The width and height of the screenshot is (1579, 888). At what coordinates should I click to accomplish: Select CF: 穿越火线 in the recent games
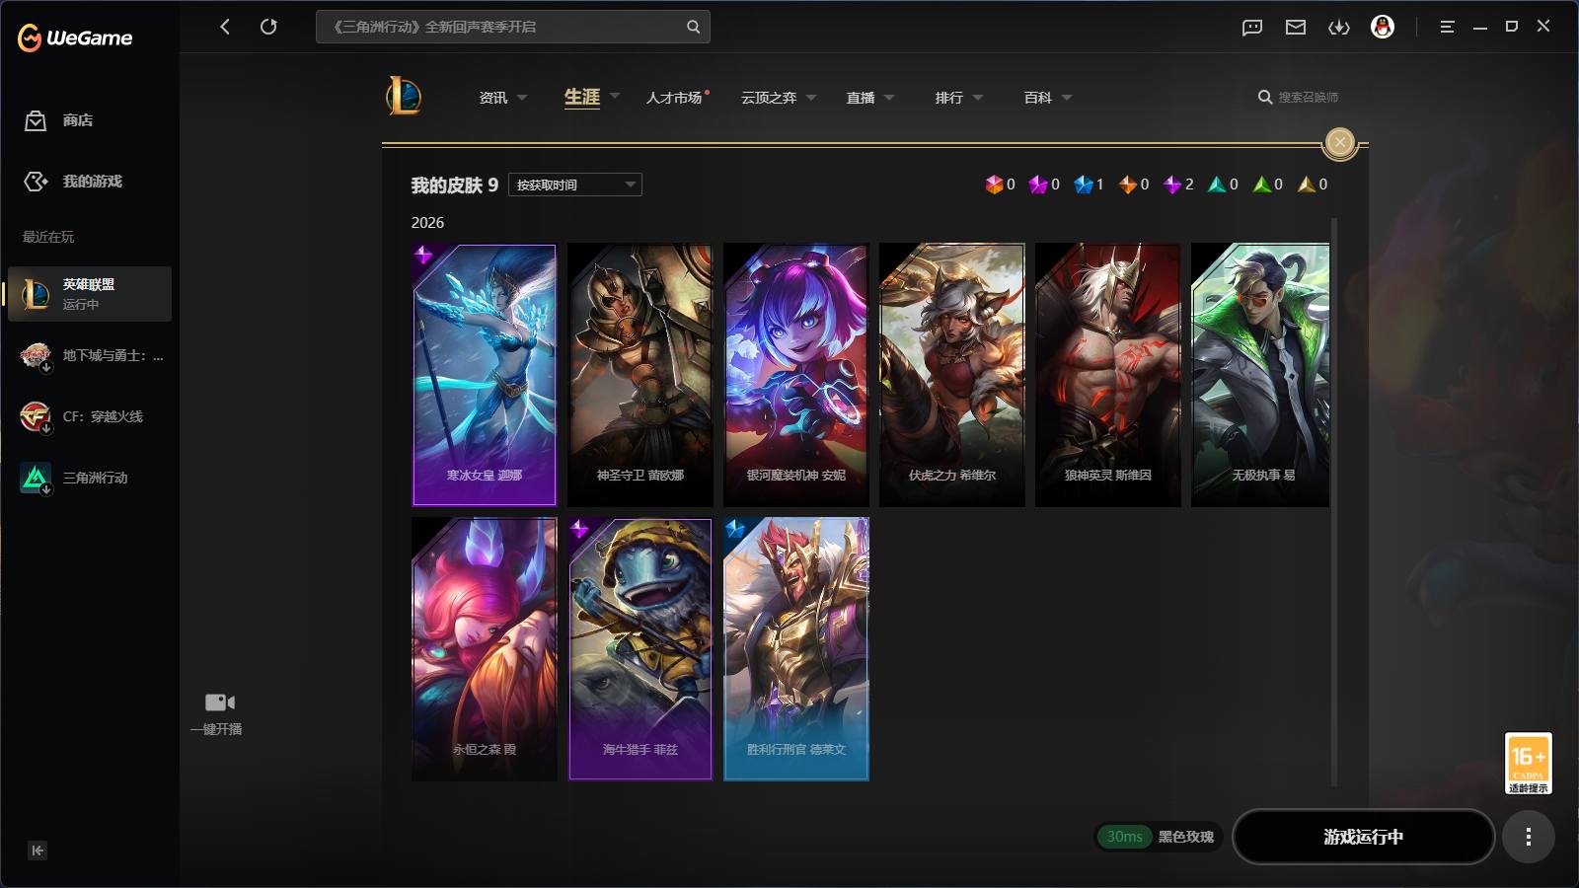(90, 416)
